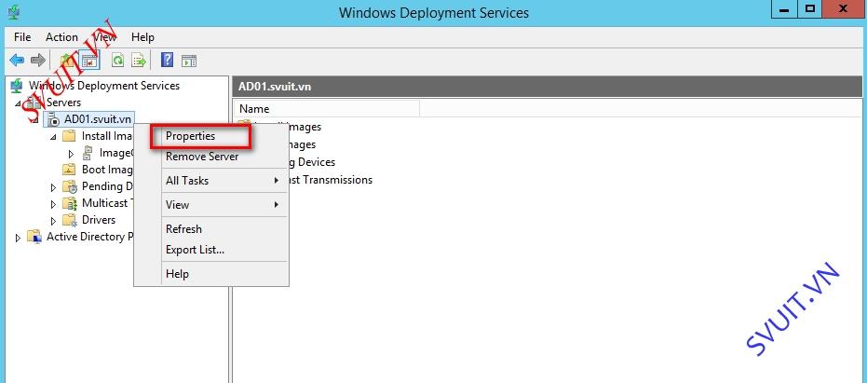Click the Pending Devices folder icon in tree
This screenshot has height=383, width=867.
pyautogui.click(x=70, y=186)
